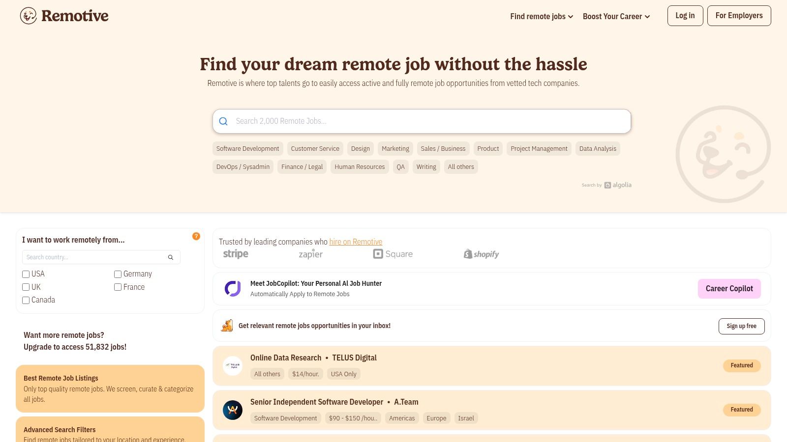Screen dimensions: 787x442
Task: Click the TELUS Digital company logo
Action: [x=233, y=366]
